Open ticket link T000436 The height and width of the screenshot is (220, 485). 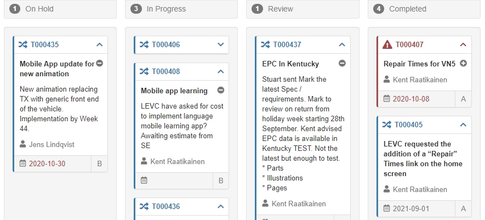[x=166, y=206]
